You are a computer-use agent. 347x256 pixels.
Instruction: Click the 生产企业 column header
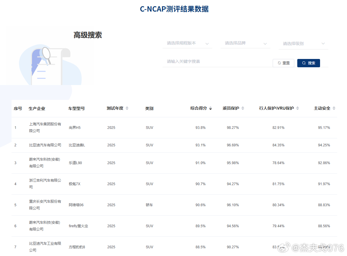[37, 108]
